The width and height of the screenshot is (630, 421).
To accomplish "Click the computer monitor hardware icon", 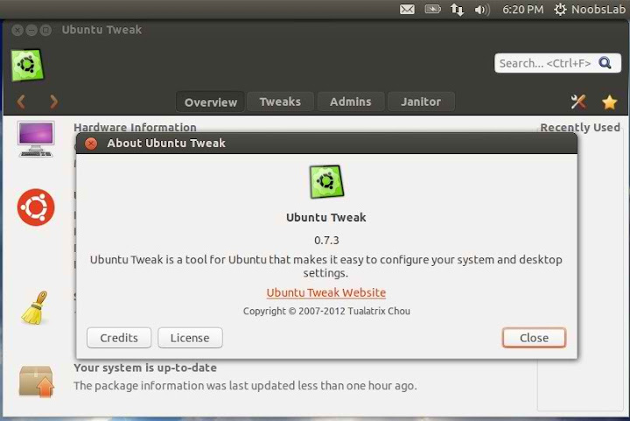I will (x=35, y=139).
